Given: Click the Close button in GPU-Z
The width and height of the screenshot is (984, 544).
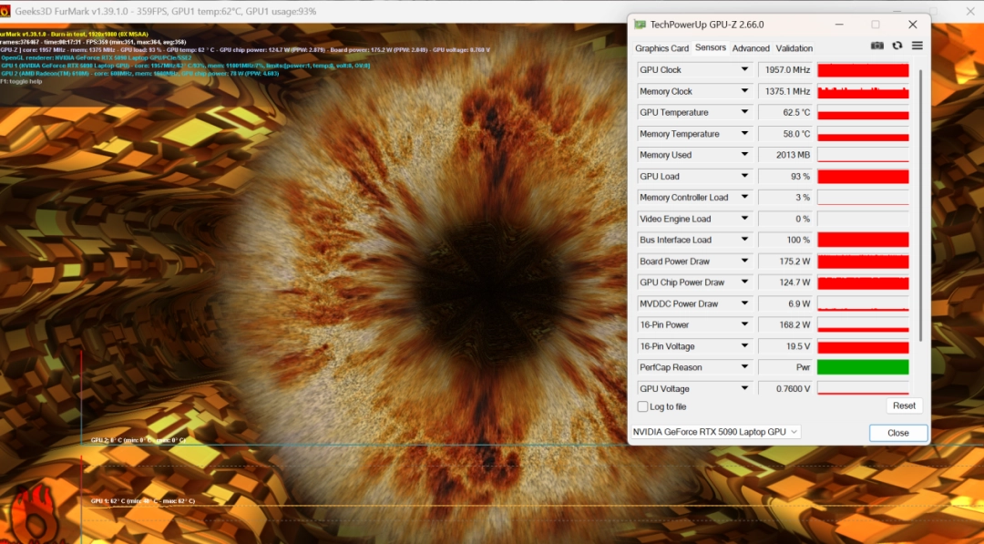Looking at the screenshot, I should click(897, 433).
